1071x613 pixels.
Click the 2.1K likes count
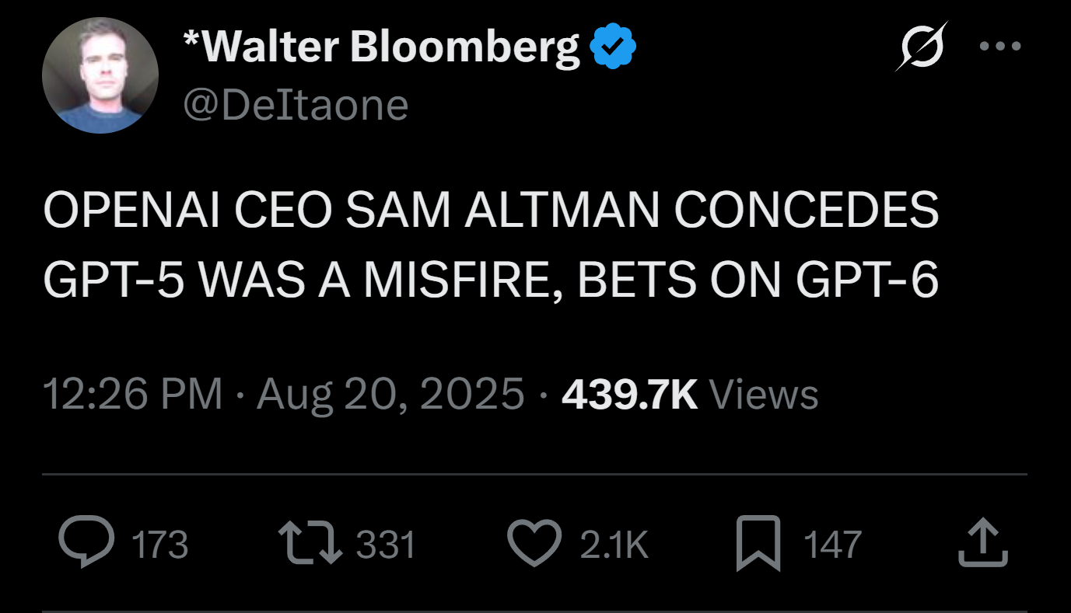614,545
